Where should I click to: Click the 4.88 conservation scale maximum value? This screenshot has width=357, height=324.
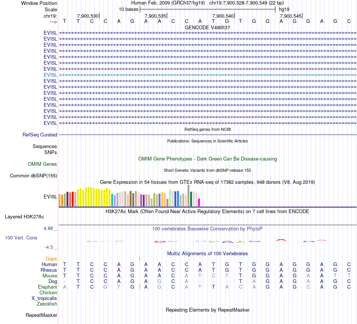coord(48,229)
